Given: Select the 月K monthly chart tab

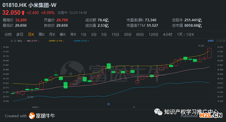Looking at the screenshot, I should (x=52, y=35).
